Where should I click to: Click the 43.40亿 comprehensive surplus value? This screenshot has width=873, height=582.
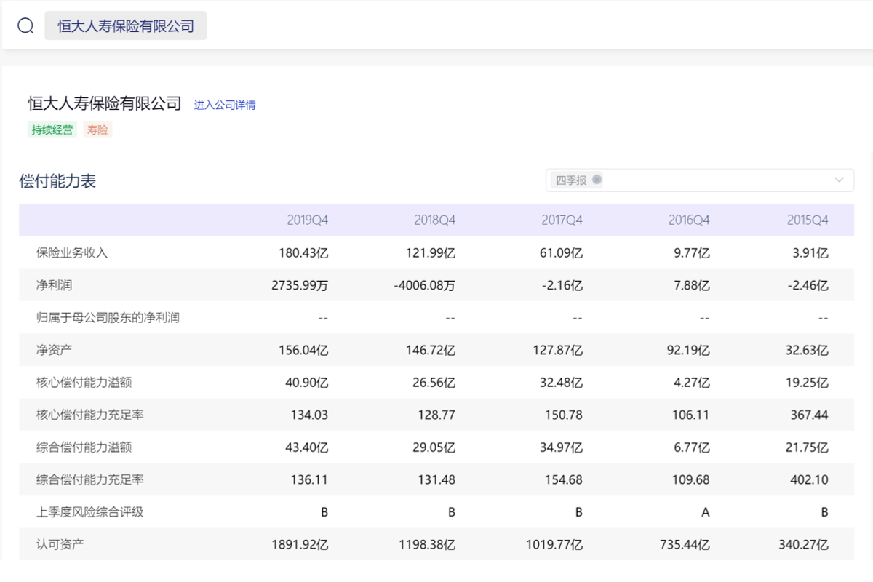[306, 447]
